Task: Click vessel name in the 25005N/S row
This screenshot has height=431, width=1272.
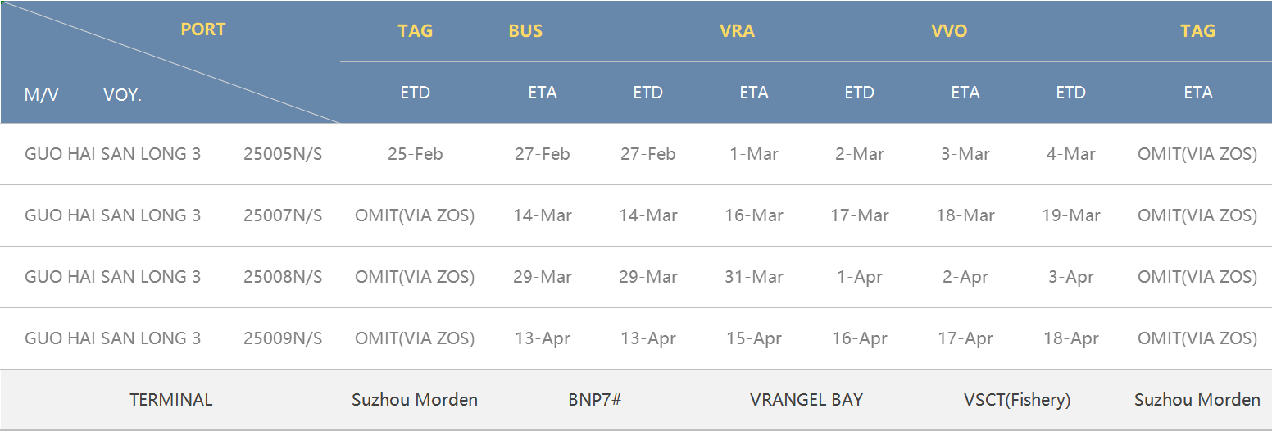Action: 112,154
